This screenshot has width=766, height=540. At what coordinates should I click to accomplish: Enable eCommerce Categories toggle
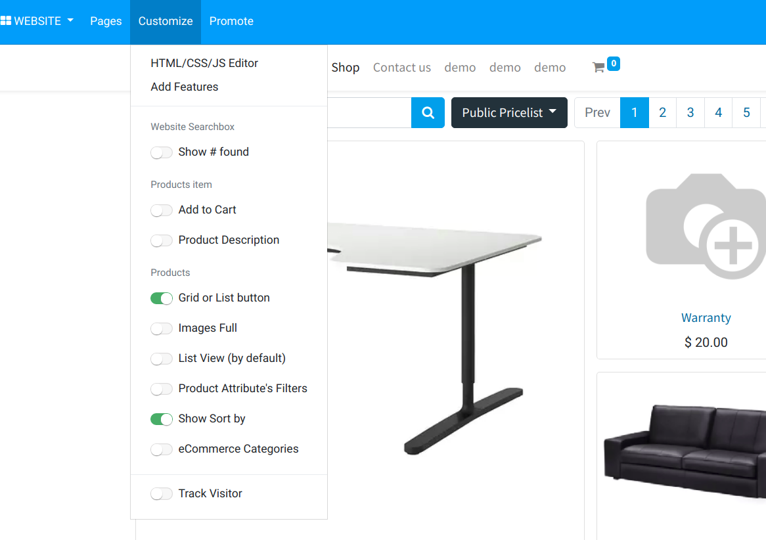pos(161,449)
